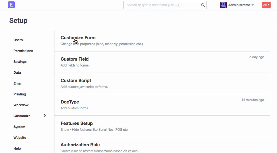Open Workflow sidebar section

(21, 105)
